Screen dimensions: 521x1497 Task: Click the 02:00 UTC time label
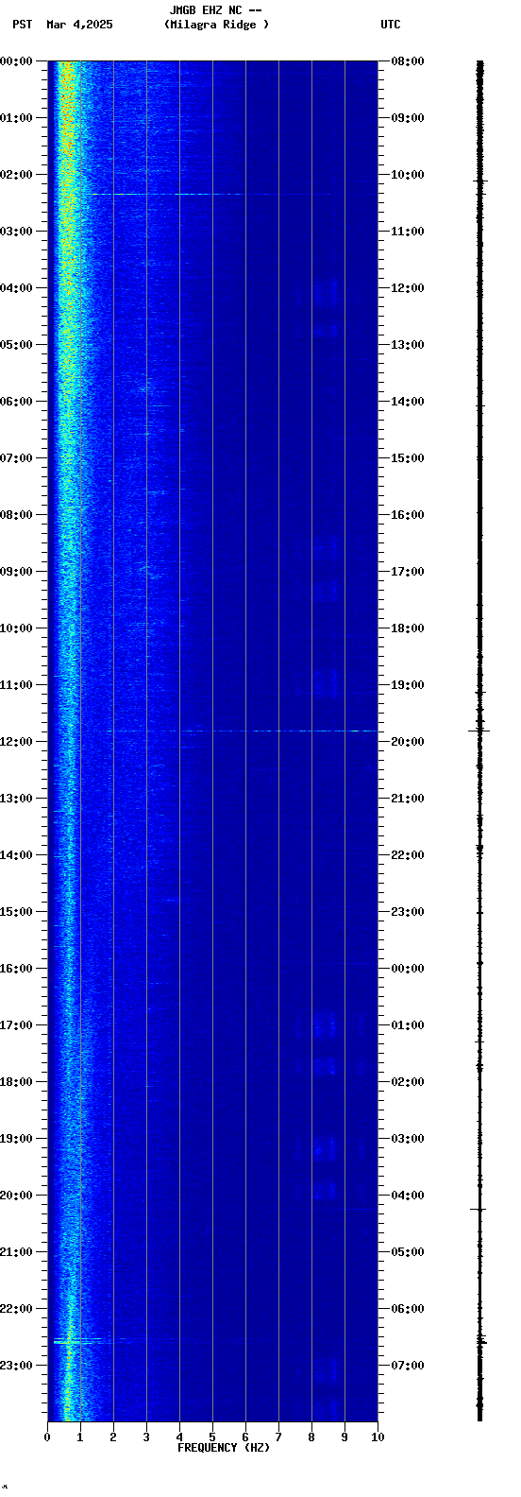tap(408, 1082)
